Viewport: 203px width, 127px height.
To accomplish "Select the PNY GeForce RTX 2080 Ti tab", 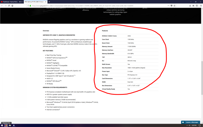I will pos(34,2).
